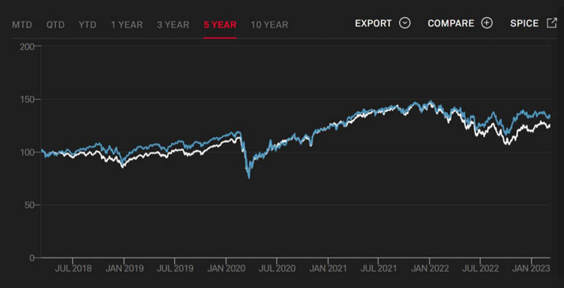The height and width of the screenshot is (288, 564).
Task: Click the JUL 2018 x-axis label
Action: [x=72, y=269]
